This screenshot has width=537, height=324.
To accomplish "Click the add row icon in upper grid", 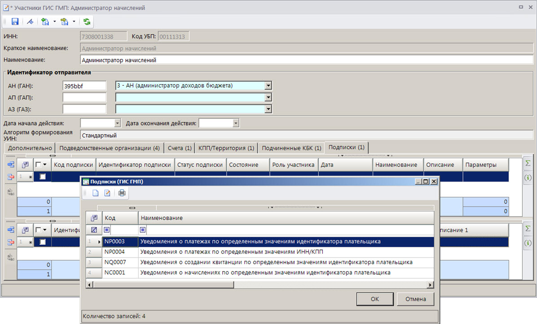I will tap(11, 165).
